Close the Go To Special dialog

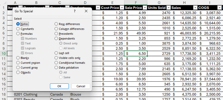[x=86, y=11]
